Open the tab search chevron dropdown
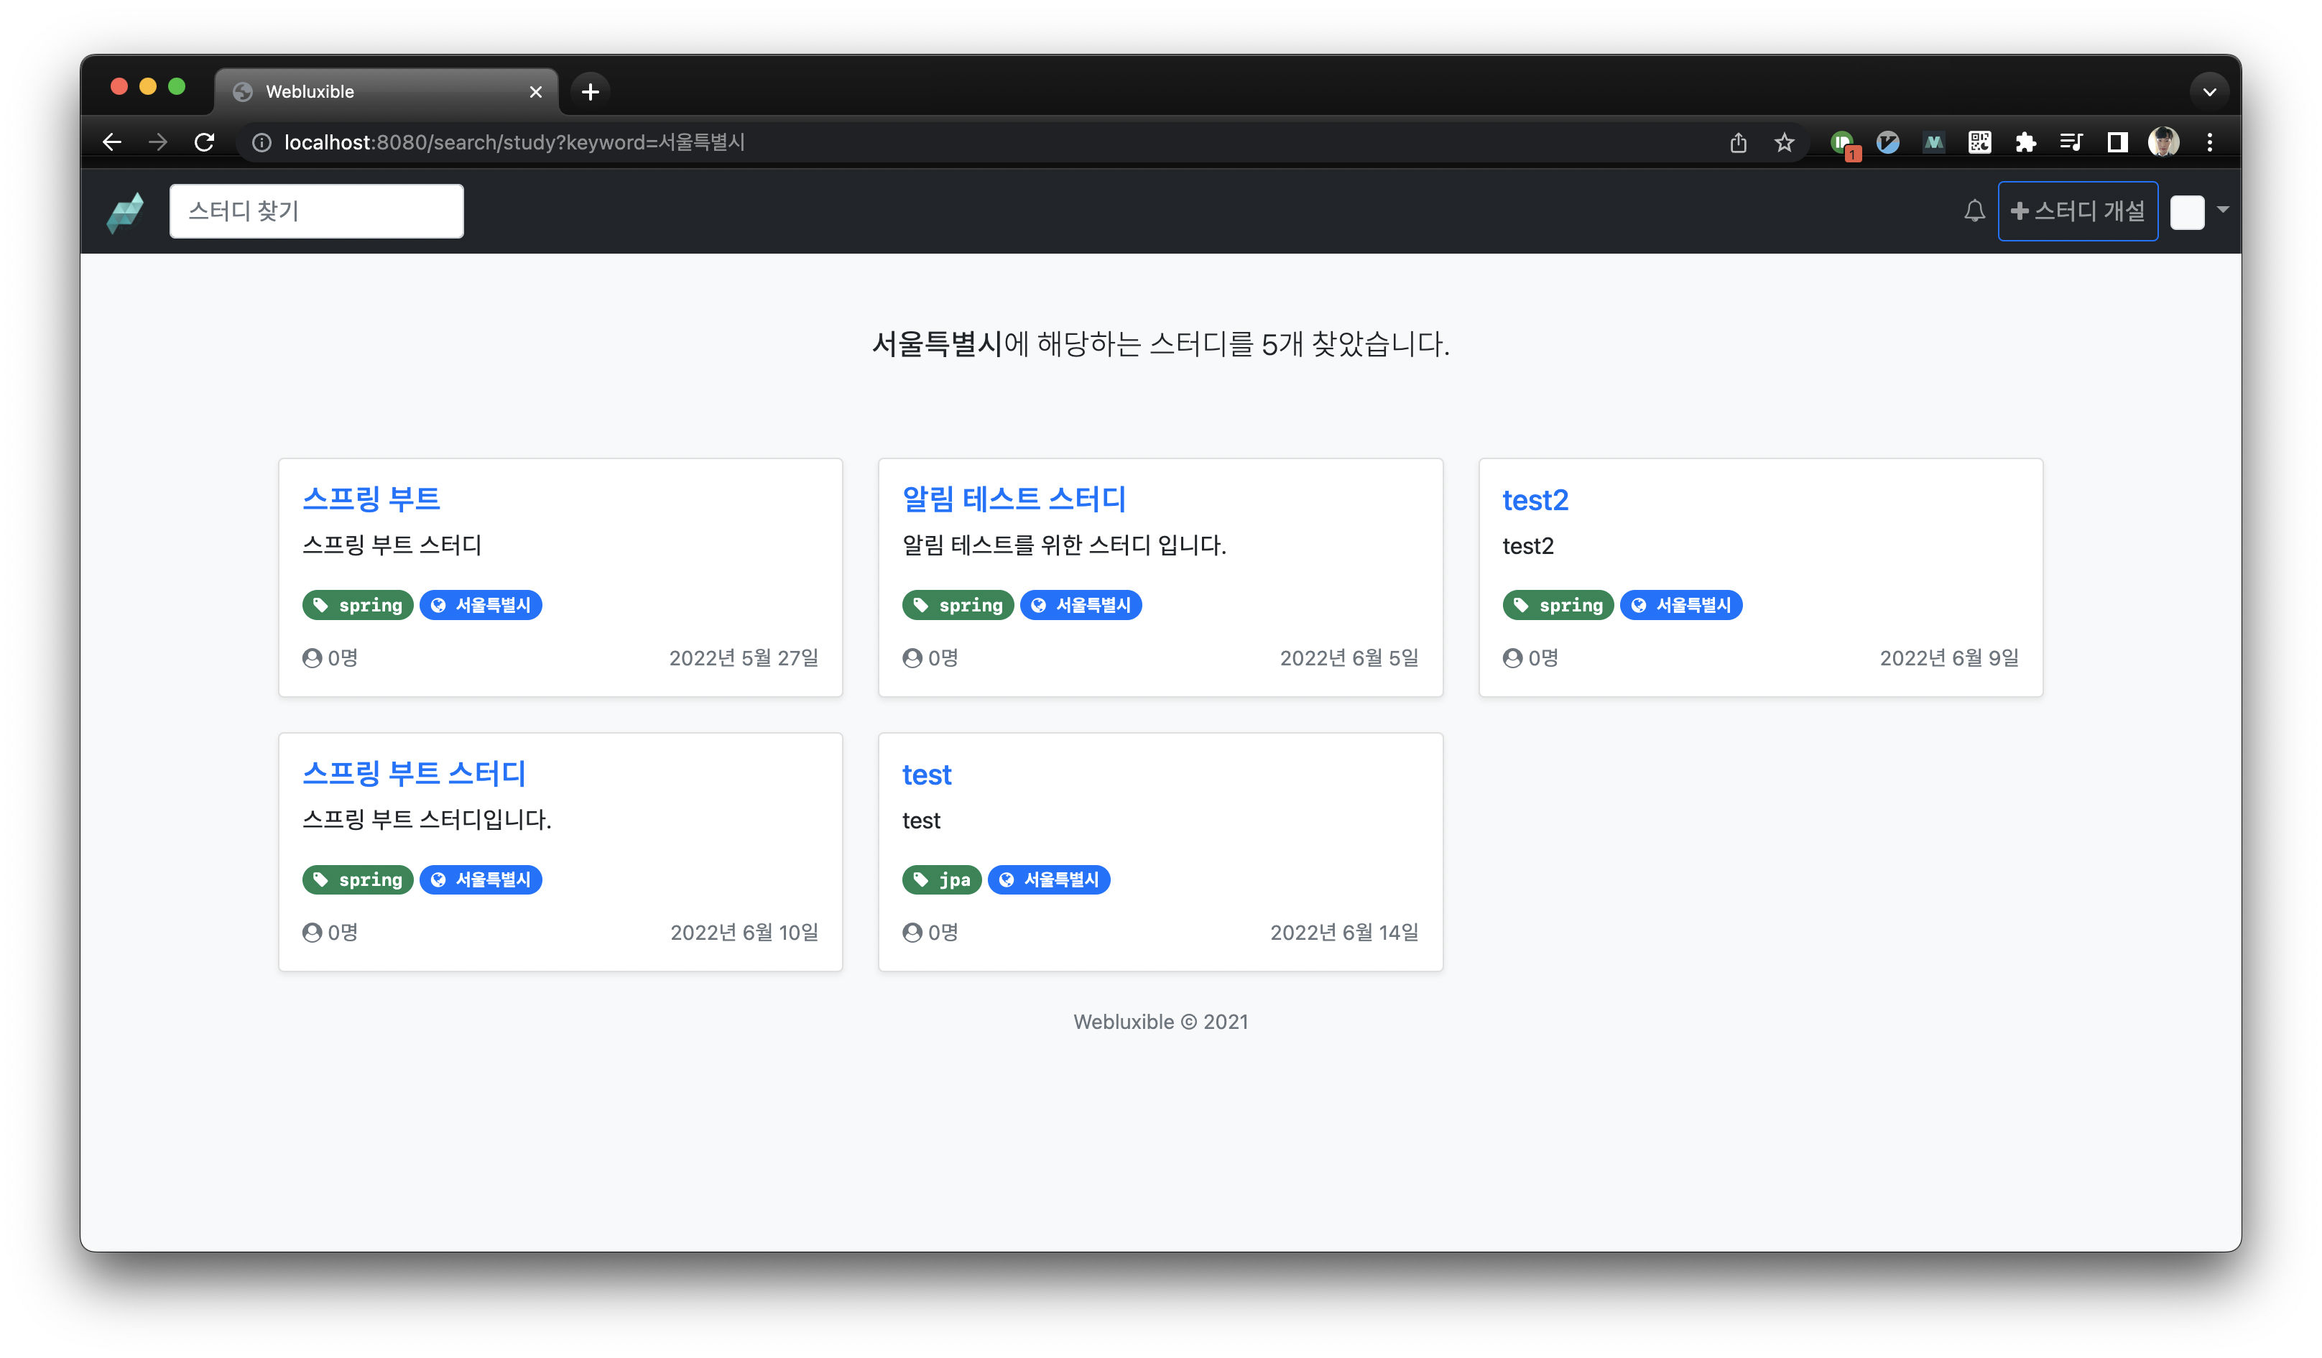This screenshot has height=1358, width=2322. coord(2208,91)
